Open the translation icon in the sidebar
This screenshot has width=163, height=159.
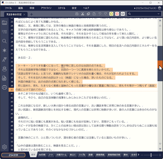tap(4, 59)
